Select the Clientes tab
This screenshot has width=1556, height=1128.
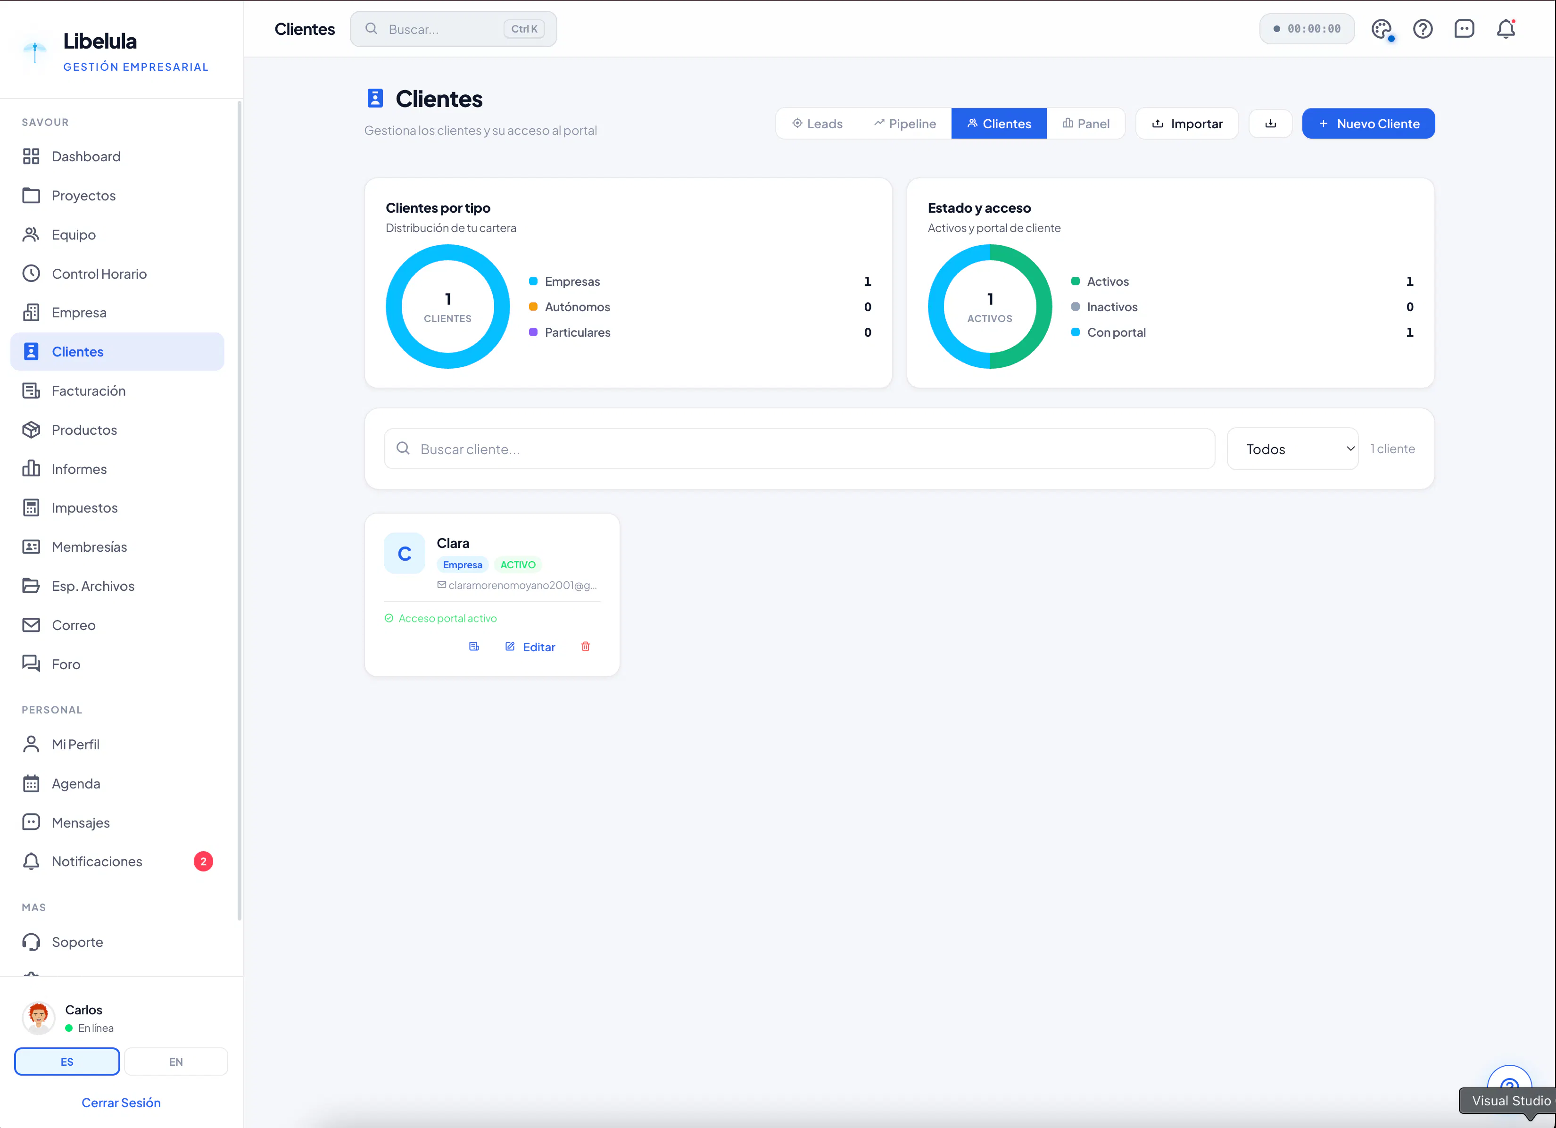tap(999, 124)
